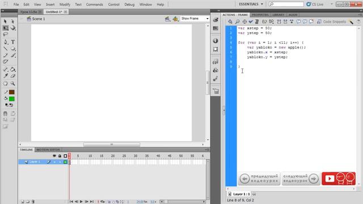Select the Paint Bucket tool
363x204 pixels.
coord(13,69)
